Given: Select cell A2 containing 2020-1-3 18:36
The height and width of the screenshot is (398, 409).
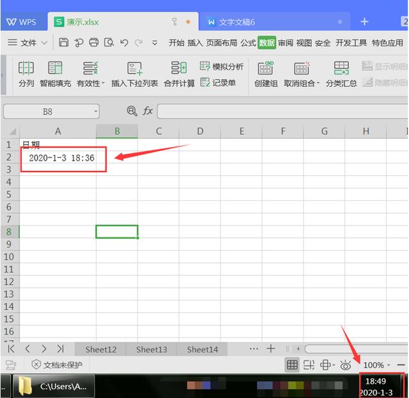Looking at the screenshot, I should click(x=58, y=157).
